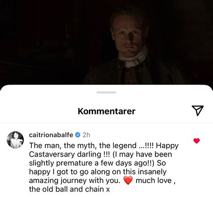This screenshot has height=197, width=213.
Task: Click "amazing journey with you" text
Action: pyautogui.click(x=75, y=180)
